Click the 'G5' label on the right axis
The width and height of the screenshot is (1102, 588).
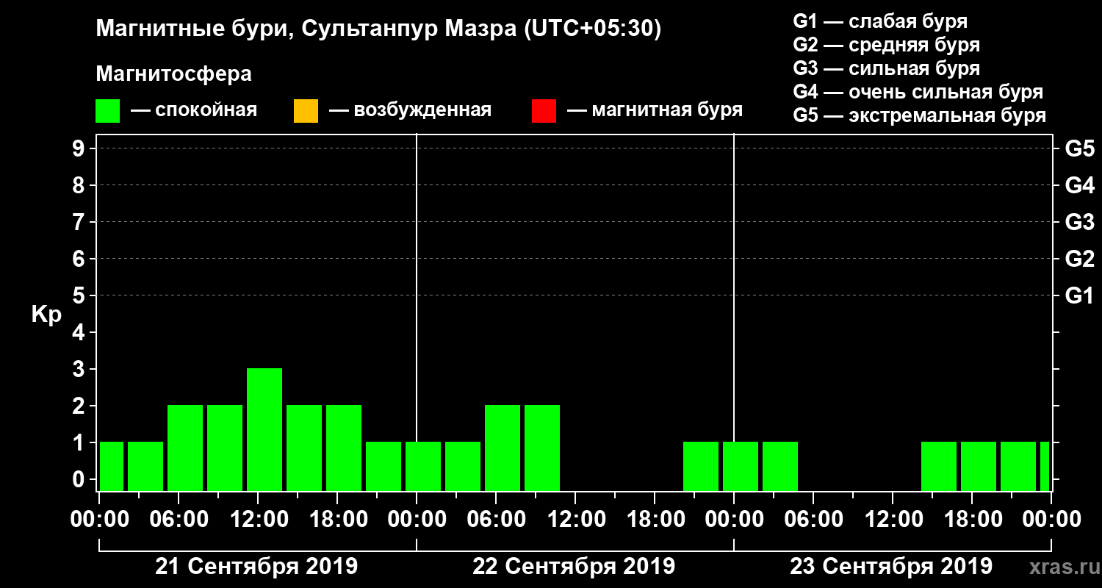pyautogui.click(x=1080, y=148)
